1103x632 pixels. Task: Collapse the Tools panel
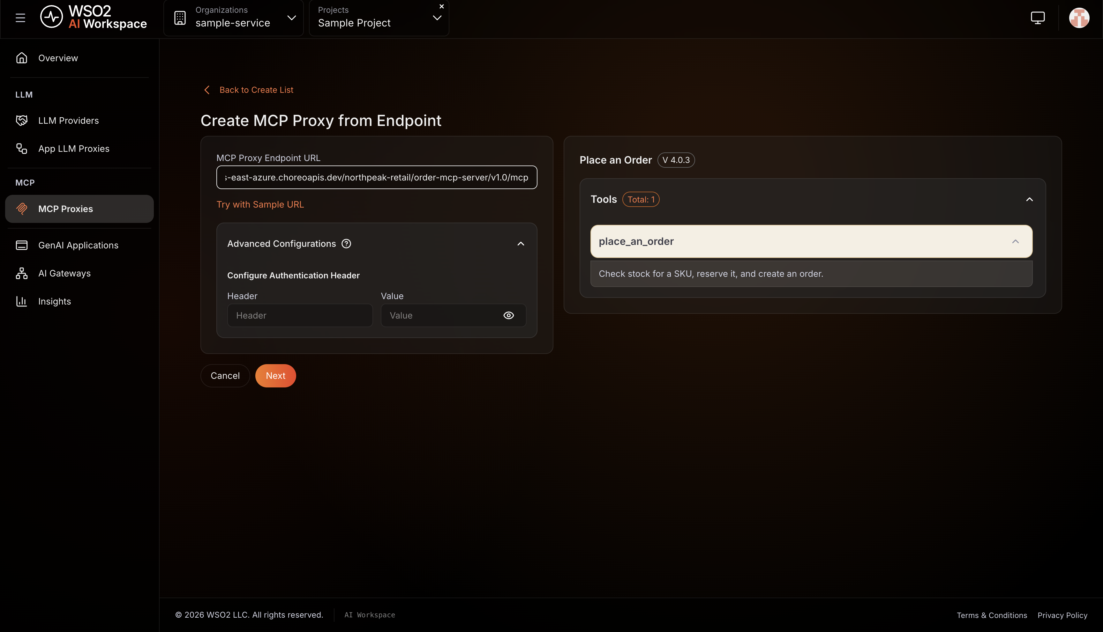click(1030, 199)
